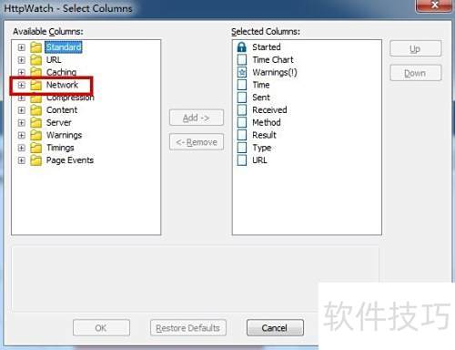Select Method in Selected Columns
Screen dimensions: 455x350
pos(267,122)
